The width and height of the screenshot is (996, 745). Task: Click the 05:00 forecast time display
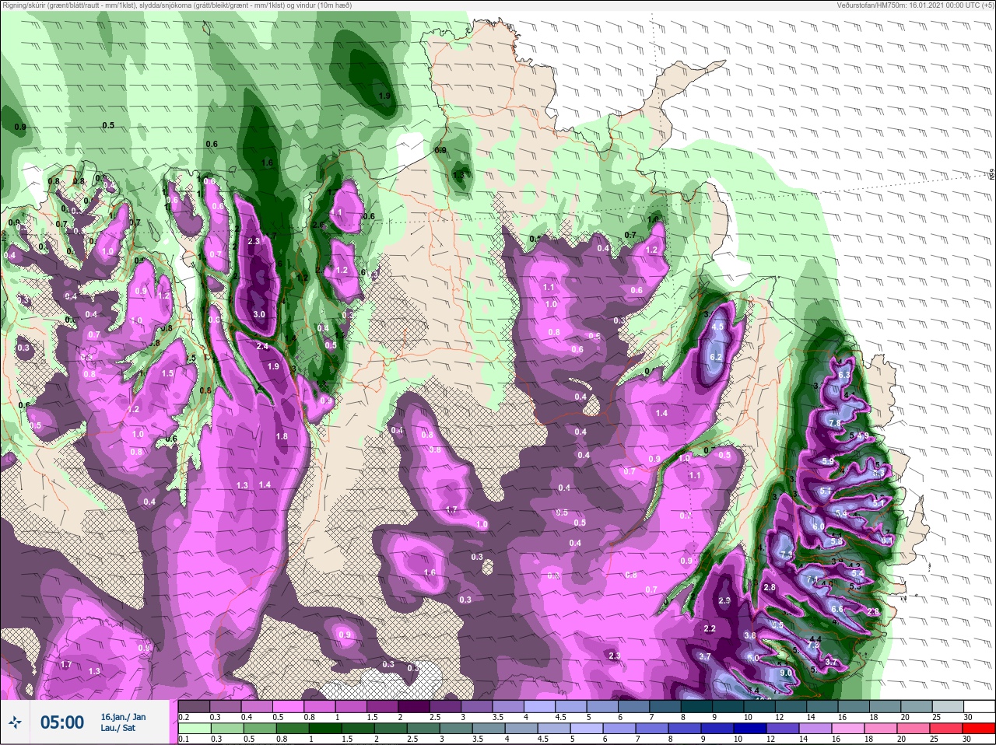pyautogui.click(x=62, y=722)
